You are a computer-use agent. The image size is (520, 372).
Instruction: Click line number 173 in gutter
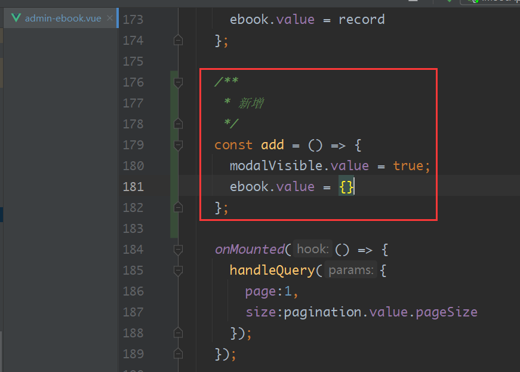133,20
